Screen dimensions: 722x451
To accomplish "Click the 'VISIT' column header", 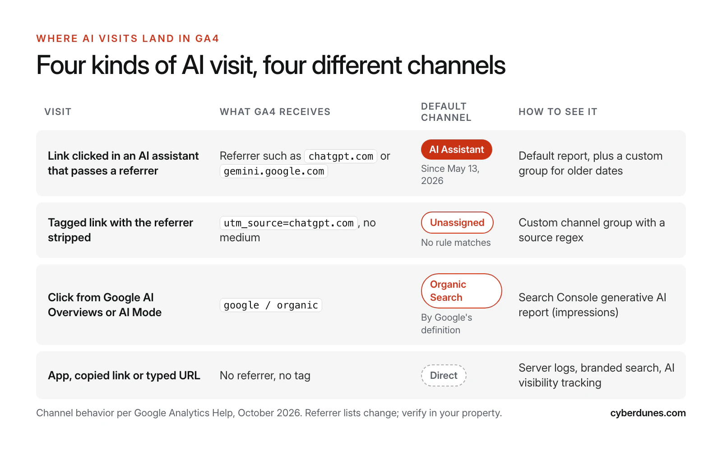I will pyautogui.click(x=58, y=112).
